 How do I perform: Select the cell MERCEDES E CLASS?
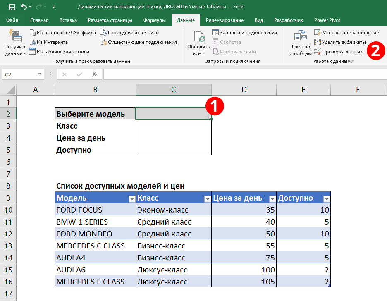click(95, 282)
